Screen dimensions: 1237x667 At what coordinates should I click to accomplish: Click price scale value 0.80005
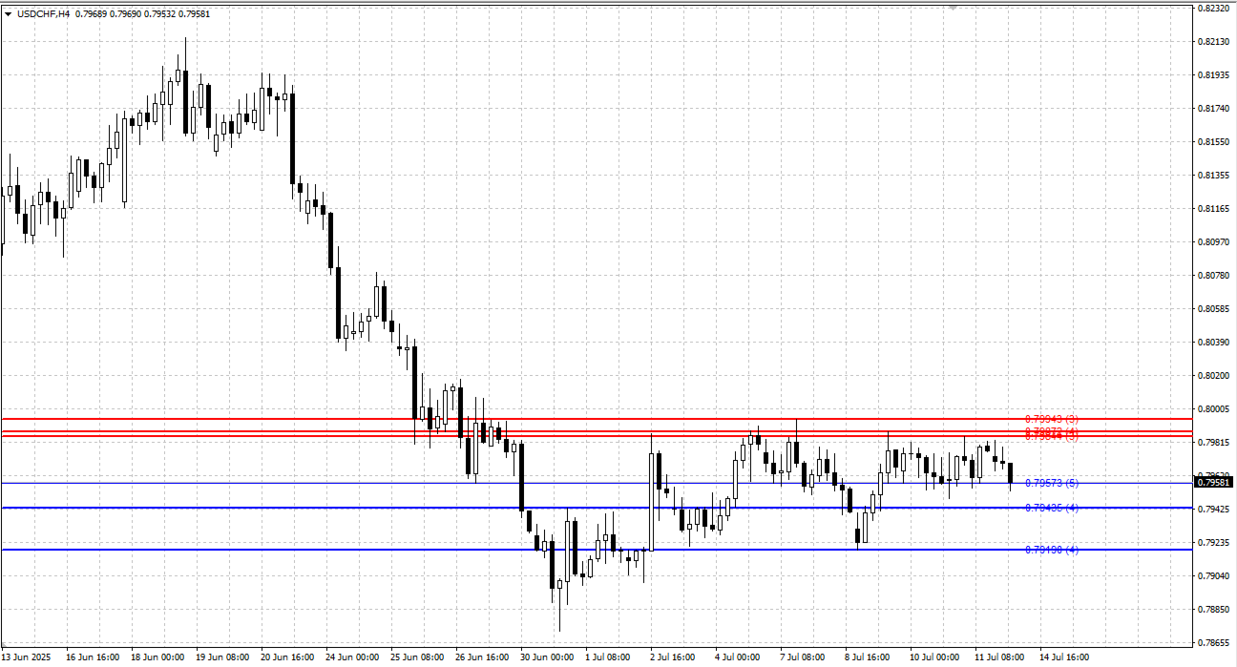1214,409
